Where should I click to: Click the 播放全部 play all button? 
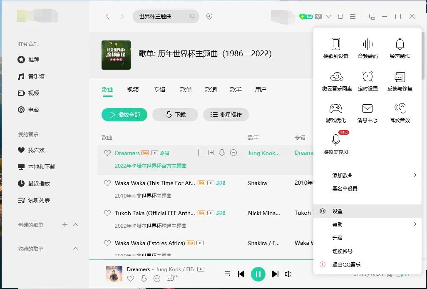point(124,114)
